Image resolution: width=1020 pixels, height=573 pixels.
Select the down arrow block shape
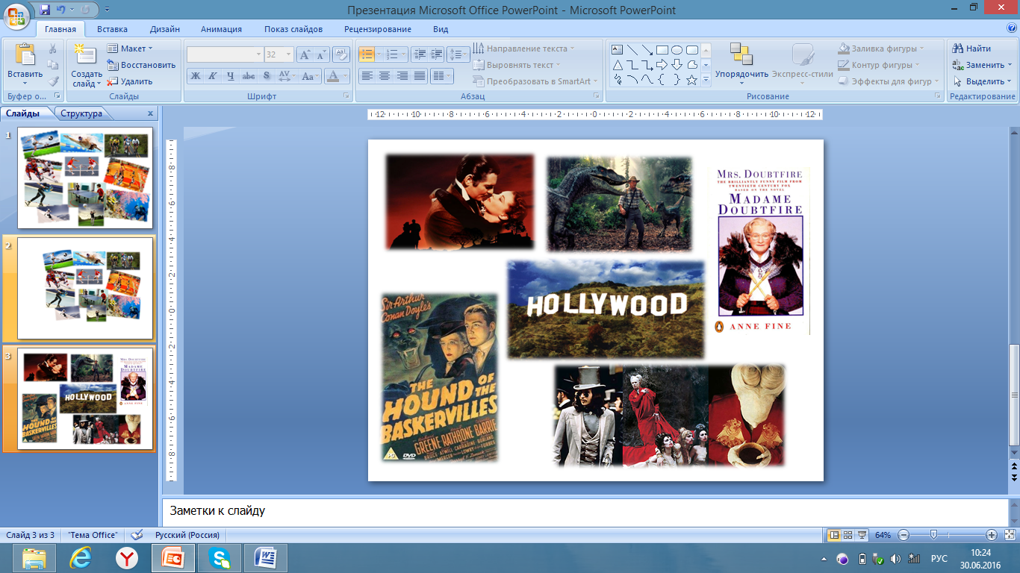coord(677,65)
